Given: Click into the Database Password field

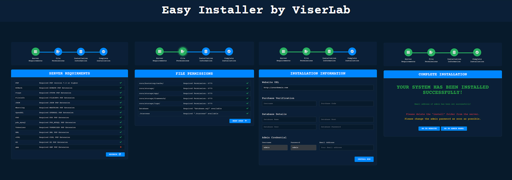Looking at the screenshot, I should click(346, 127).
